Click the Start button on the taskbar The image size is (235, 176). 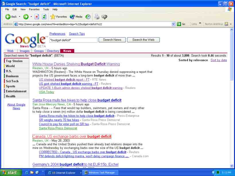[x=11, y=173]
